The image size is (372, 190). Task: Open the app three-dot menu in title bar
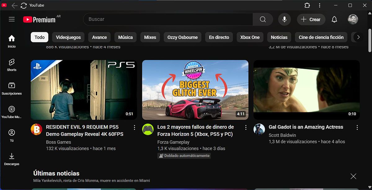click(x=320, y=5)
